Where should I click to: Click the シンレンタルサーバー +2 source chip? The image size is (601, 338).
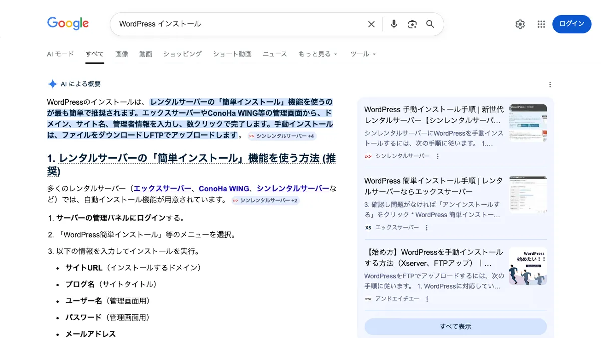click(x=265, y=200)
